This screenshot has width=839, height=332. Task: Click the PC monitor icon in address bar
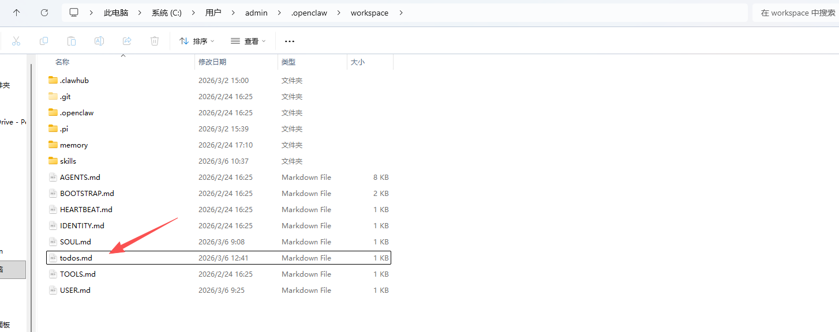click(x=74, y=13)
